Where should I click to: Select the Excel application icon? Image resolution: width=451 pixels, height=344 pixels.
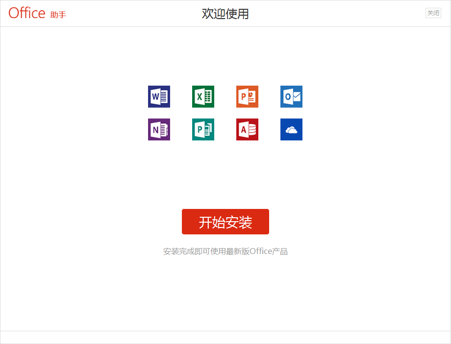[203, 96]
